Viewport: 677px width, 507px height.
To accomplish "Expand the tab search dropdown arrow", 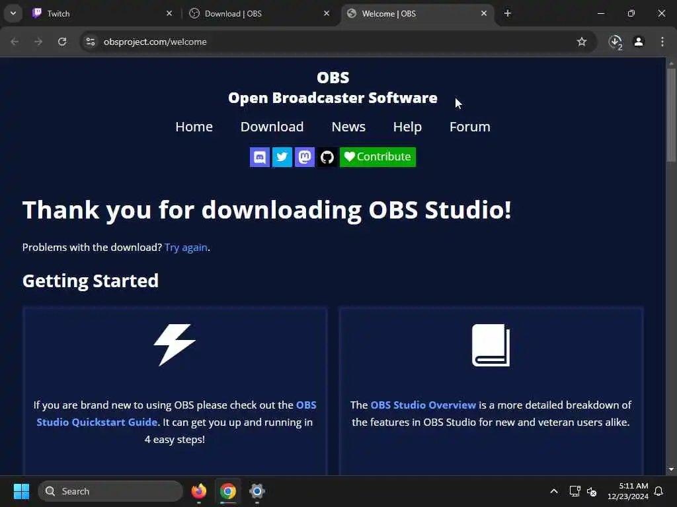I will tap(13, 13).
